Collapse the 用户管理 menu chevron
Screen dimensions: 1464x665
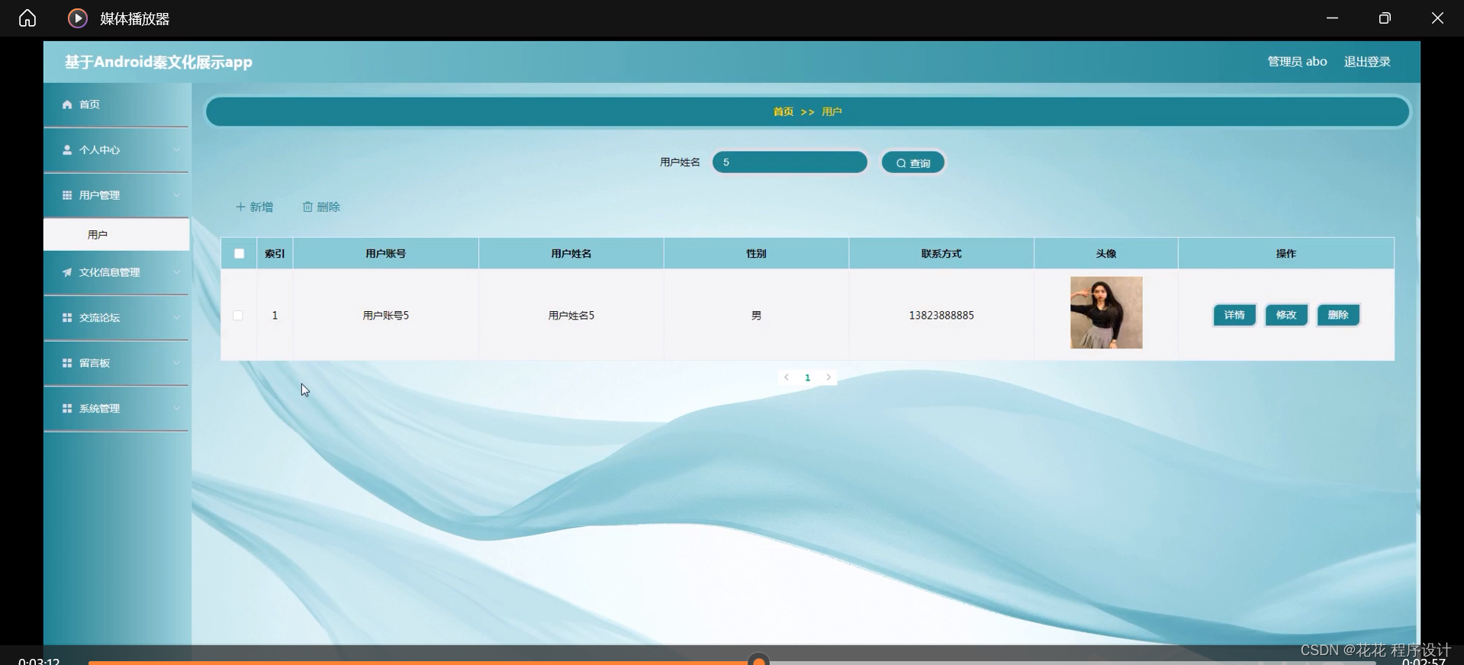coord(176,195)
